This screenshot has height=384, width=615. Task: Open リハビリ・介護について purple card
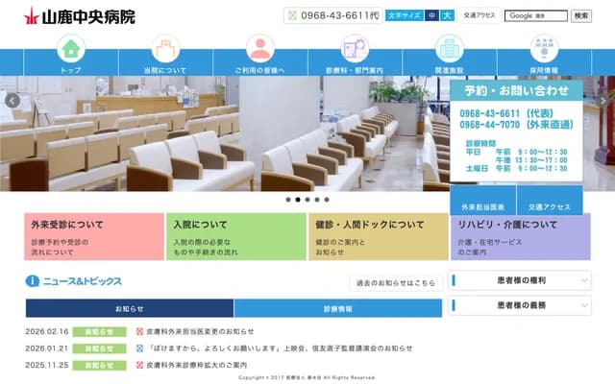521,237
